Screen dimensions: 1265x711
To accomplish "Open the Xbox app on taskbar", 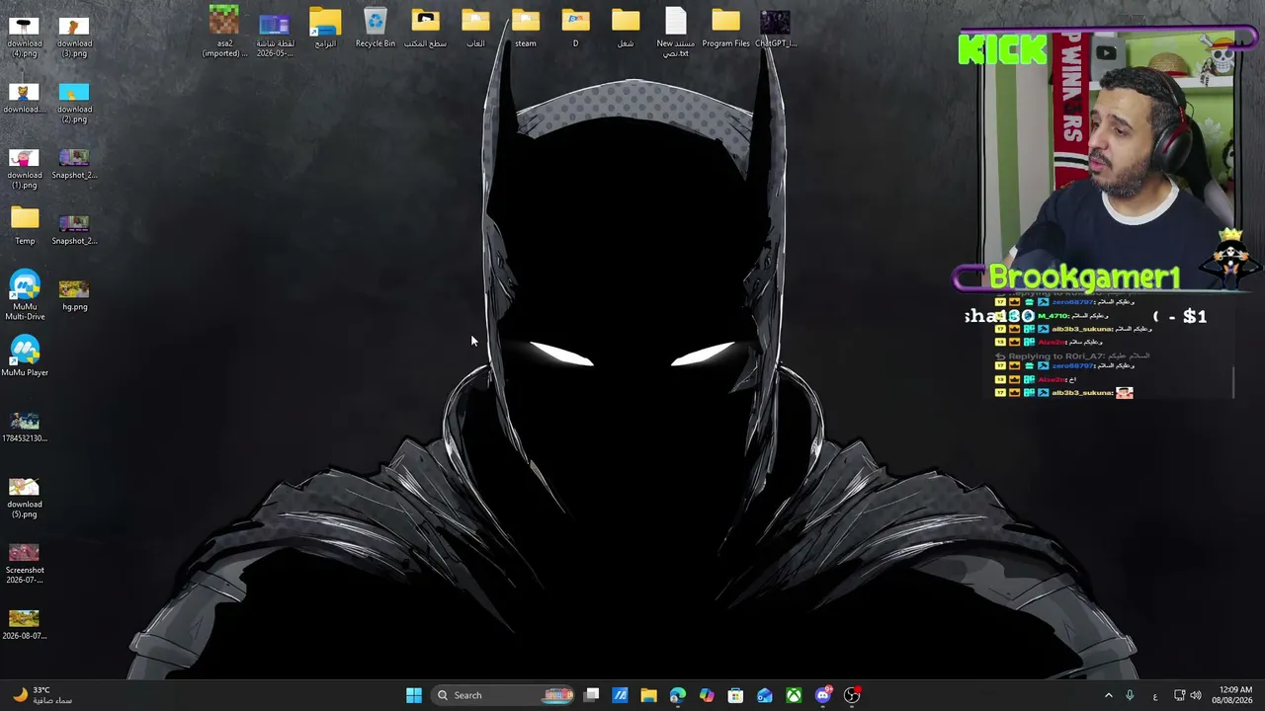I will coord(794,695).
